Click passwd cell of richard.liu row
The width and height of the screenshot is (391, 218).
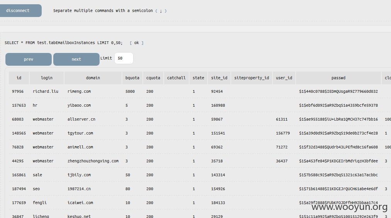(x=339, y=91)
